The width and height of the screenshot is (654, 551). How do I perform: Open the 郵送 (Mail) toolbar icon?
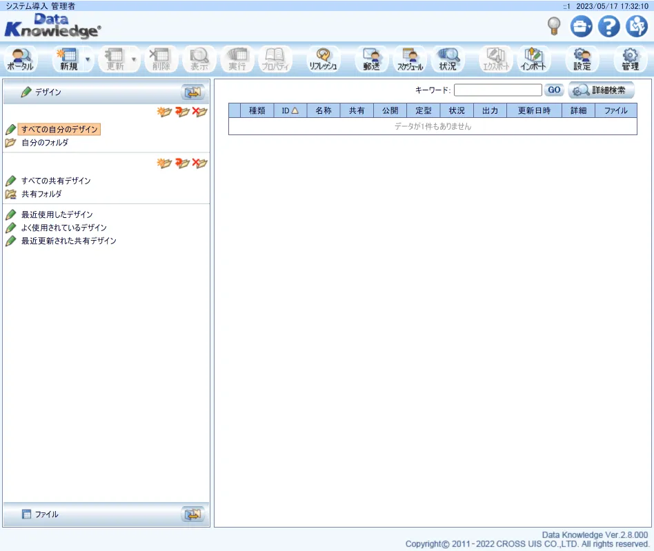372,59
